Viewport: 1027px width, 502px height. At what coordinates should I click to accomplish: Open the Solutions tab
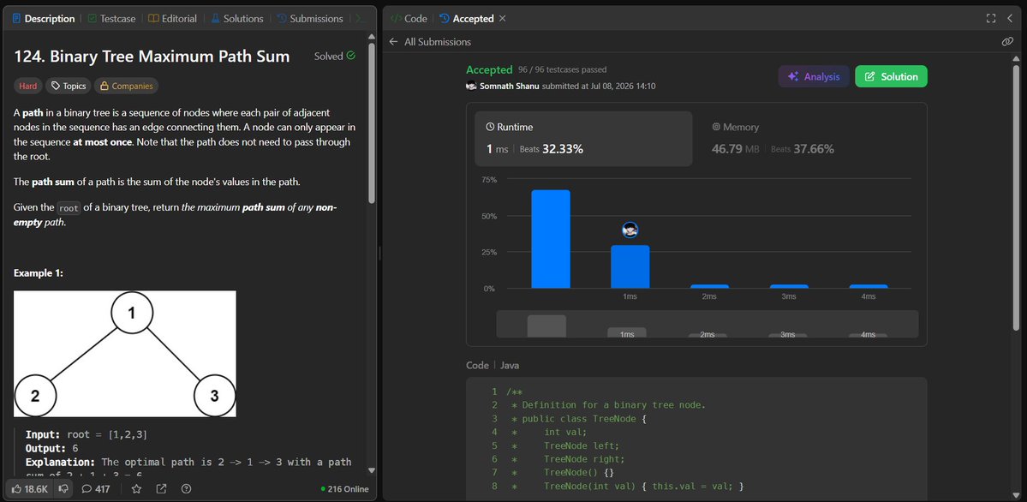tap(237, 18)
